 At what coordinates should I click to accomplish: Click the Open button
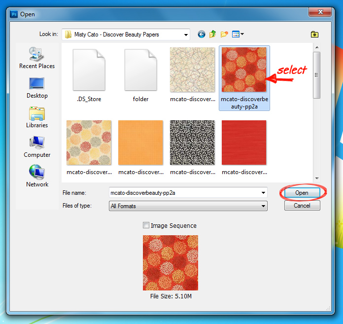pyautogui.click(x=302, y=193)
